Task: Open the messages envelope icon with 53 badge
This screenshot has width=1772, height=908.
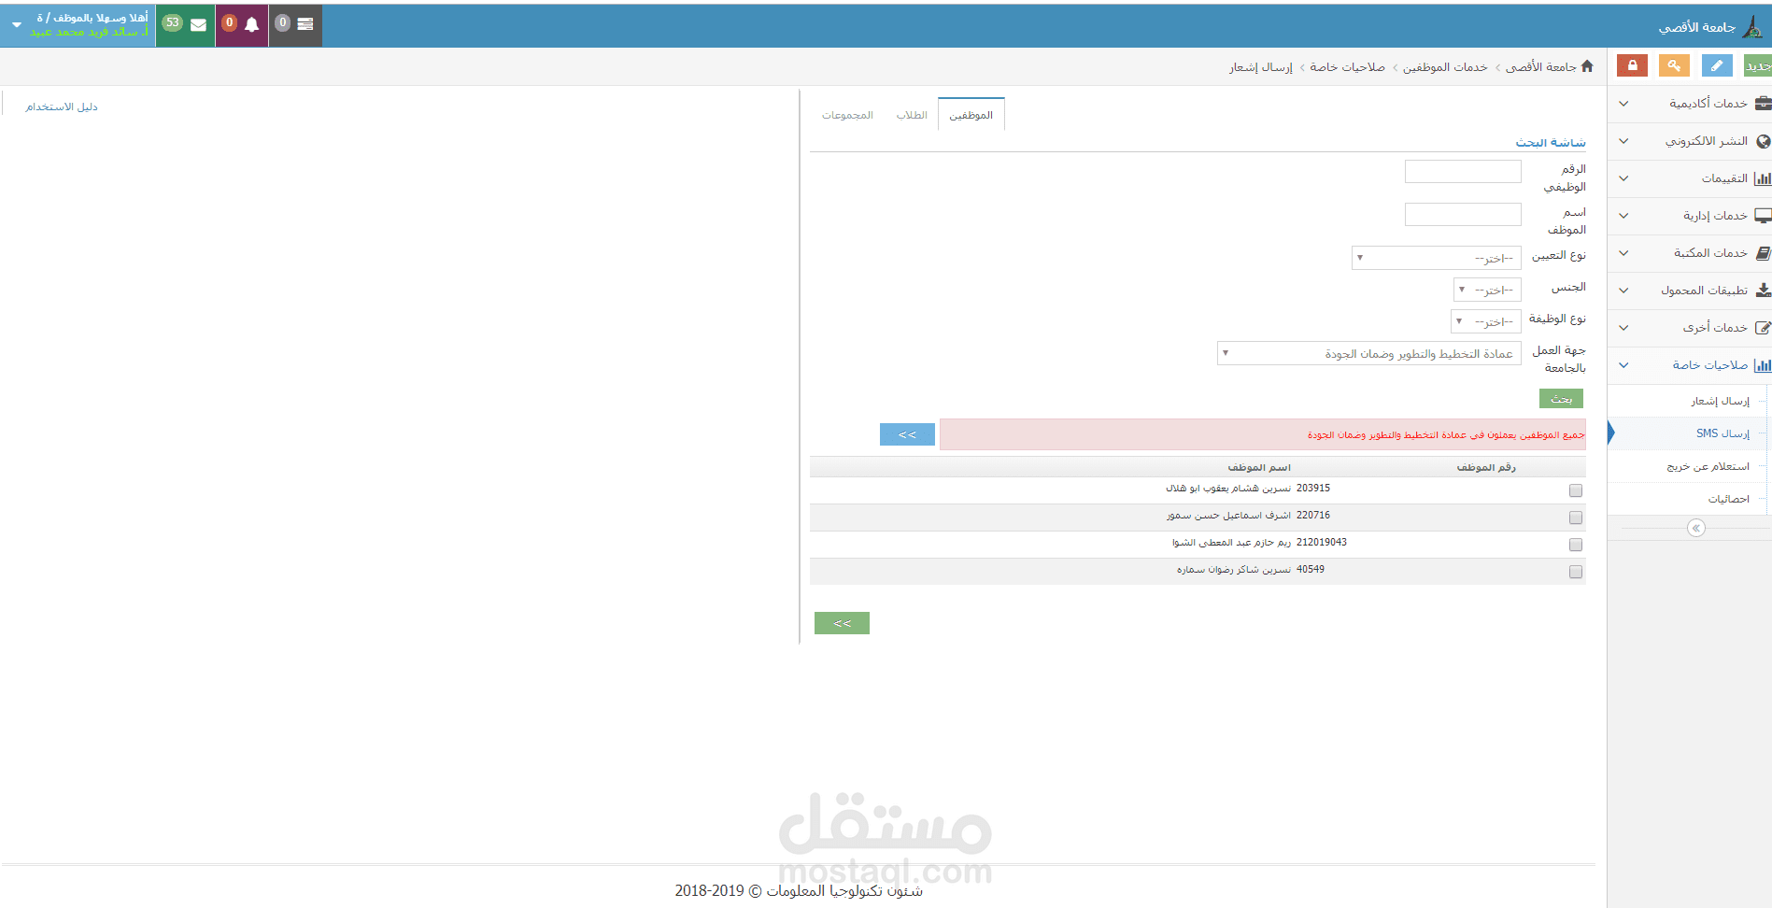Action: tap(198, 25)
